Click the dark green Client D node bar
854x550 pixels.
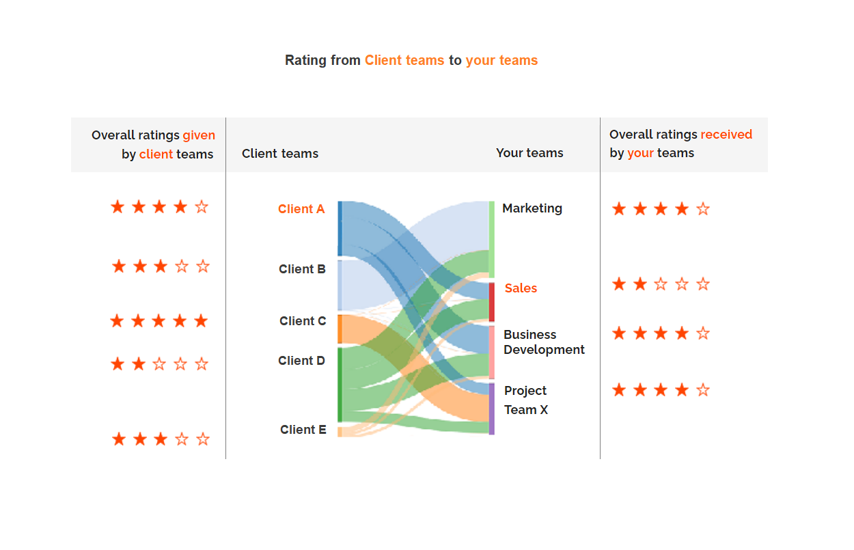pyautogui.click(x=340, y=385)
